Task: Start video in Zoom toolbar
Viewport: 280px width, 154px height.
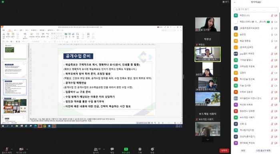Action: 21,150
